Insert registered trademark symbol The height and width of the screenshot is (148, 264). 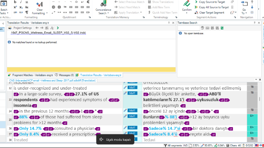click(59, 7)
